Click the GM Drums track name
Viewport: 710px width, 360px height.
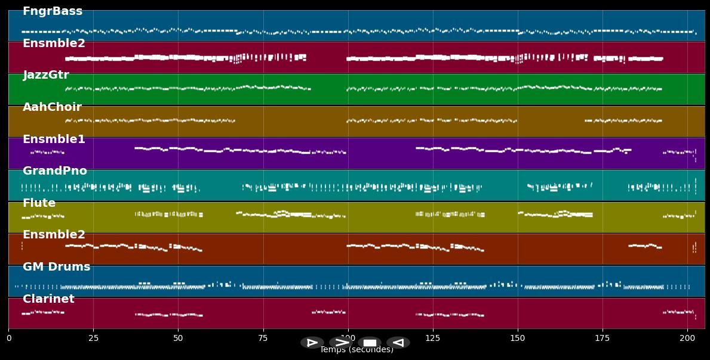56,267
